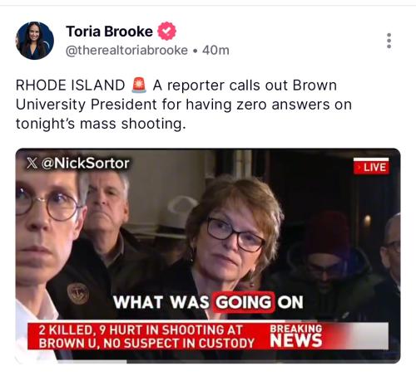Click the 'WHAT WAS' caption text
Screen dimensions: 416x376
tap(161, 302)
